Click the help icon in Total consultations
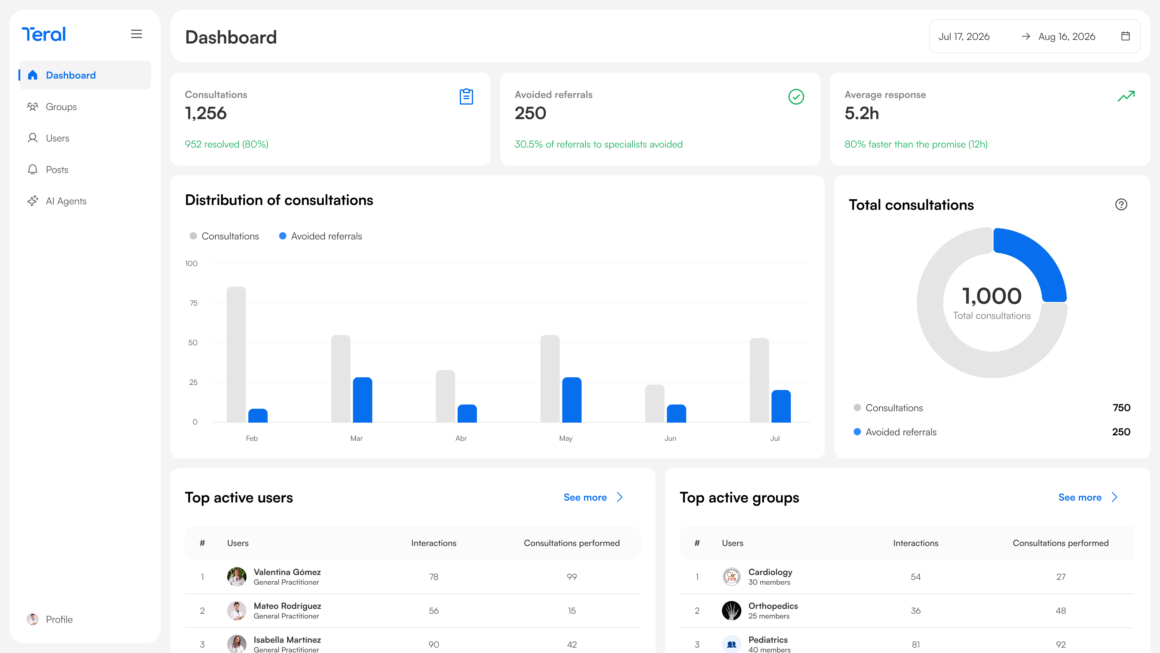Image resolution: width=1160 pixels, height=653 pixels. [1121, 205]
